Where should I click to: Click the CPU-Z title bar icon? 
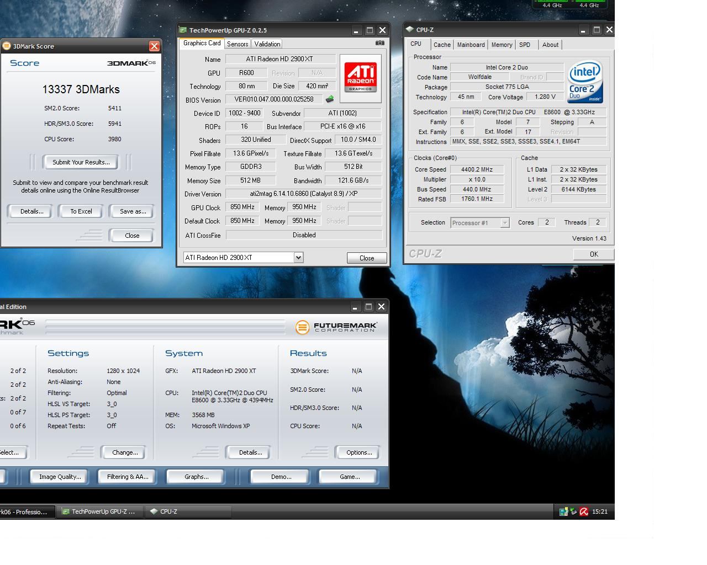point(409,30)
